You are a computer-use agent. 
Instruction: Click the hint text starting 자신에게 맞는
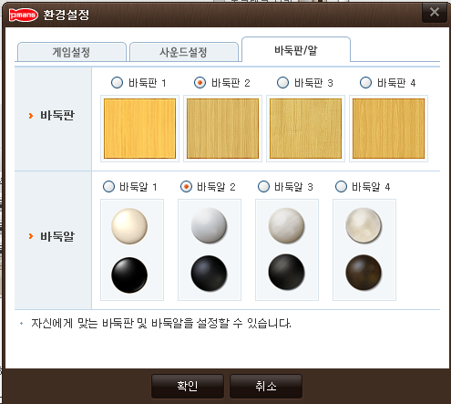[161, 323]
